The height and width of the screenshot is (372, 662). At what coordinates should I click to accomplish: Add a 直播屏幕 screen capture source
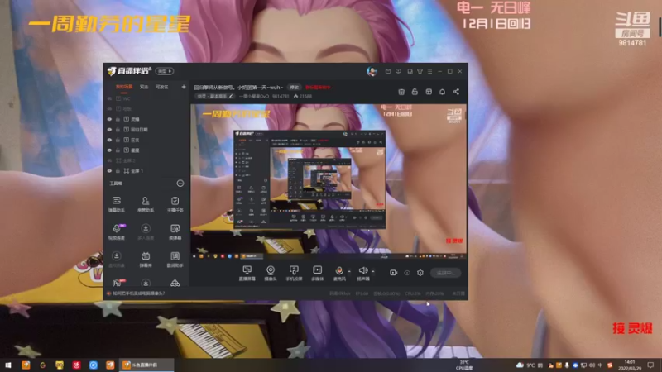pyautogui.click(x=247, y=273)
